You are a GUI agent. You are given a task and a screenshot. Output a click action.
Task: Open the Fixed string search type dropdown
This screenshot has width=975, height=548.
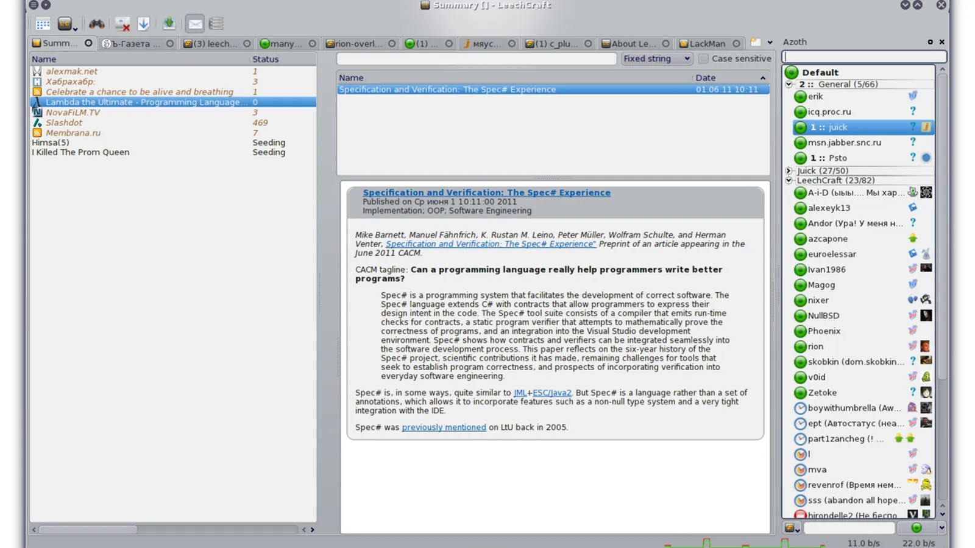tap(656, 58)
